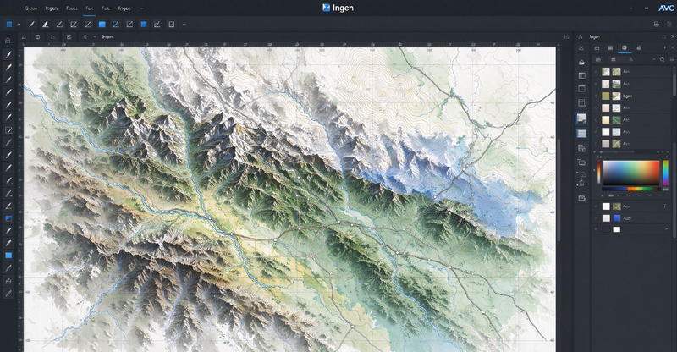Viewport: 677px width, 352px height.
Task: Click the olive color swatch of Ingen layer
Action: [x=606, y=96]
